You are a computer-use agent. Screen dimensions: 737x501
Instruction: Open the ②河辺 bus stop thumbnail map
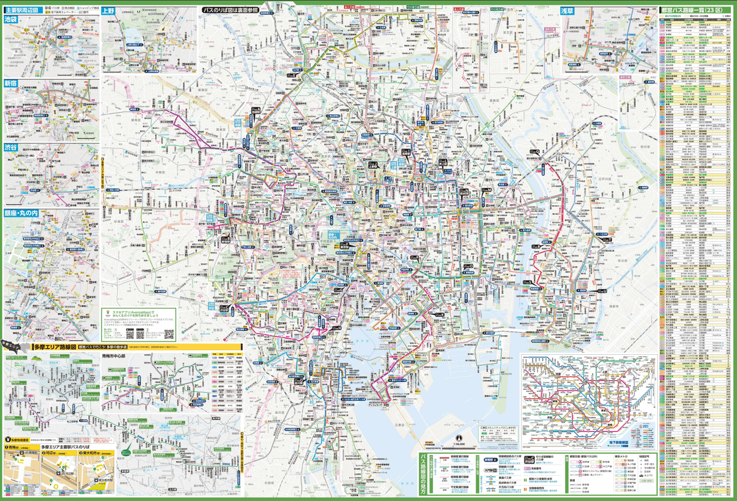coord(58,473)
